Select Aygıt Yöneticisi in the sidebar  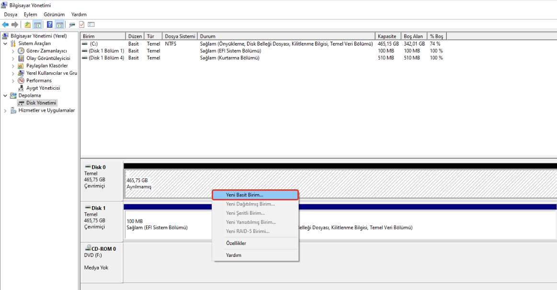[x=43, y=88]
